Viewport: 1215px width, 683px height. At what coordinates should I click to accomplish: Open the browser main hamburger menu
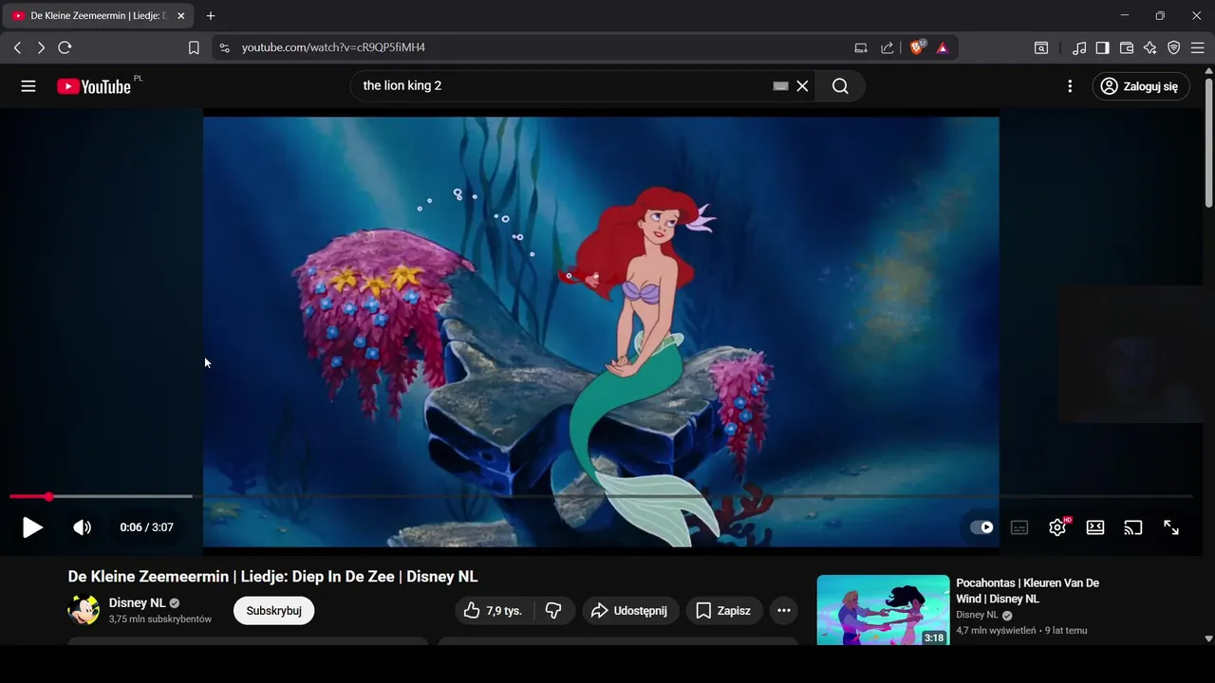[x=1197, y=47]
